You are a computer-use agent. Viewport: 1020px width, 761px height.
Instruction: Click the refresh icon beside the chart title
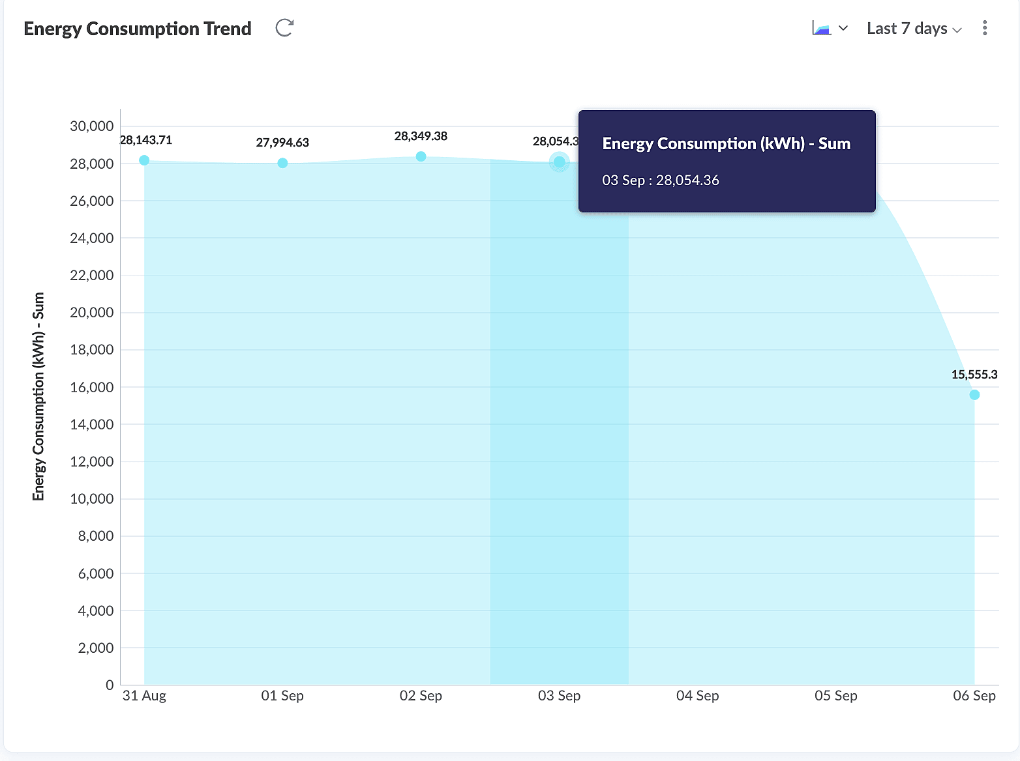(x=284, y=28)
